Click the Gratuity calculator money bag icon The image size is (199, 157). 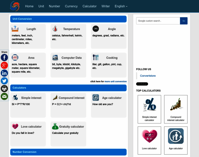(x=55, y=126)
